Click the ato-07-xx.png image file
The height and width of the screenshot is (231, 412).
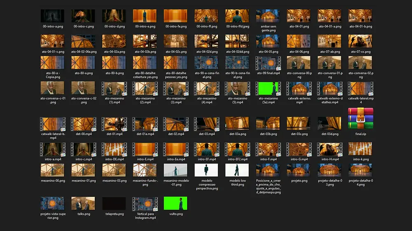click(x=360, y=41)
